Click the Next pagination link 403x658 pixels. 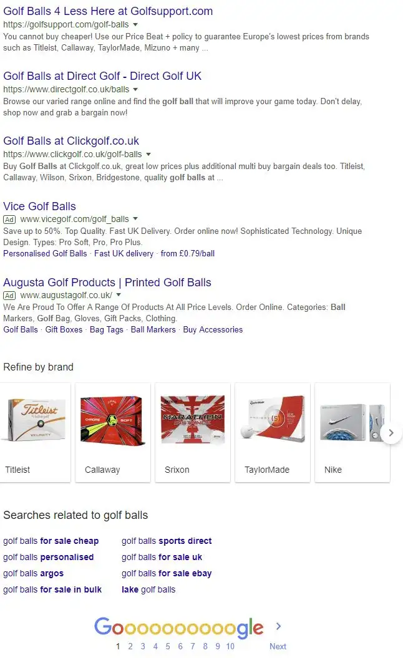click(278, 646)
